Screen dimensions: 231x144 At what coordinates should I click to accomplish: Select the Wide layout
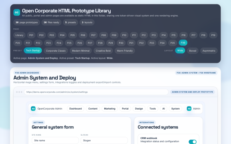pos(180,50)
